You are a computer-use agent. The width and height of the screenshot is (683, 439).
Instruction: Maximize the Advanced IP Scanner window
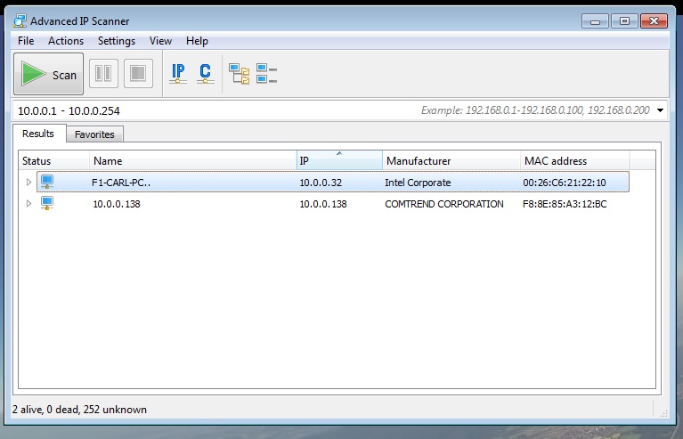point(624,20)
